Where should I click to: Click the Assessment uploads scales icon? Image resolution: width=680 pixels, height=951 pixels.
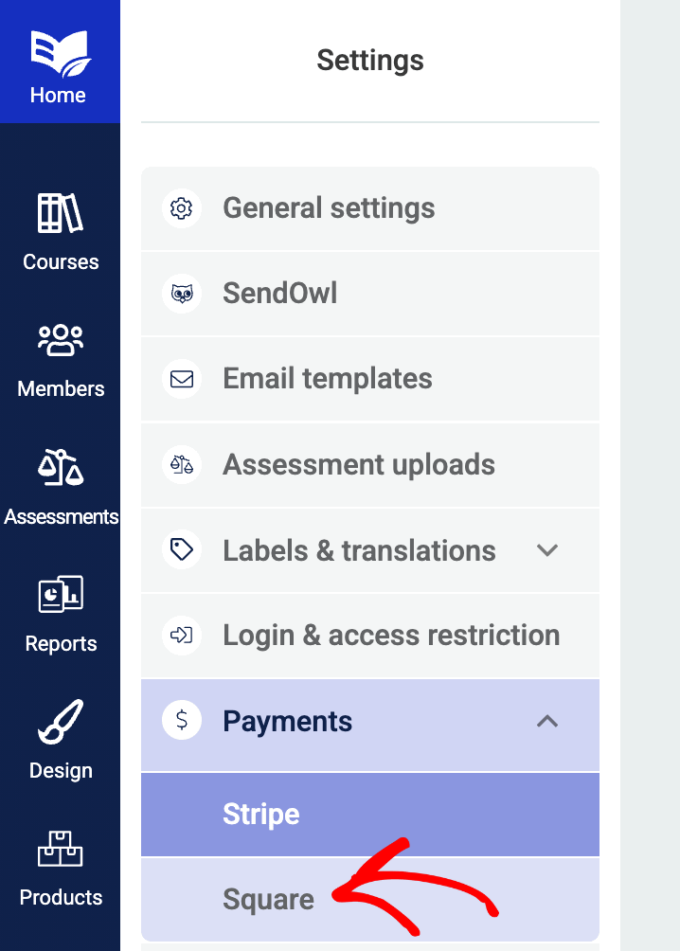point(181,464)
